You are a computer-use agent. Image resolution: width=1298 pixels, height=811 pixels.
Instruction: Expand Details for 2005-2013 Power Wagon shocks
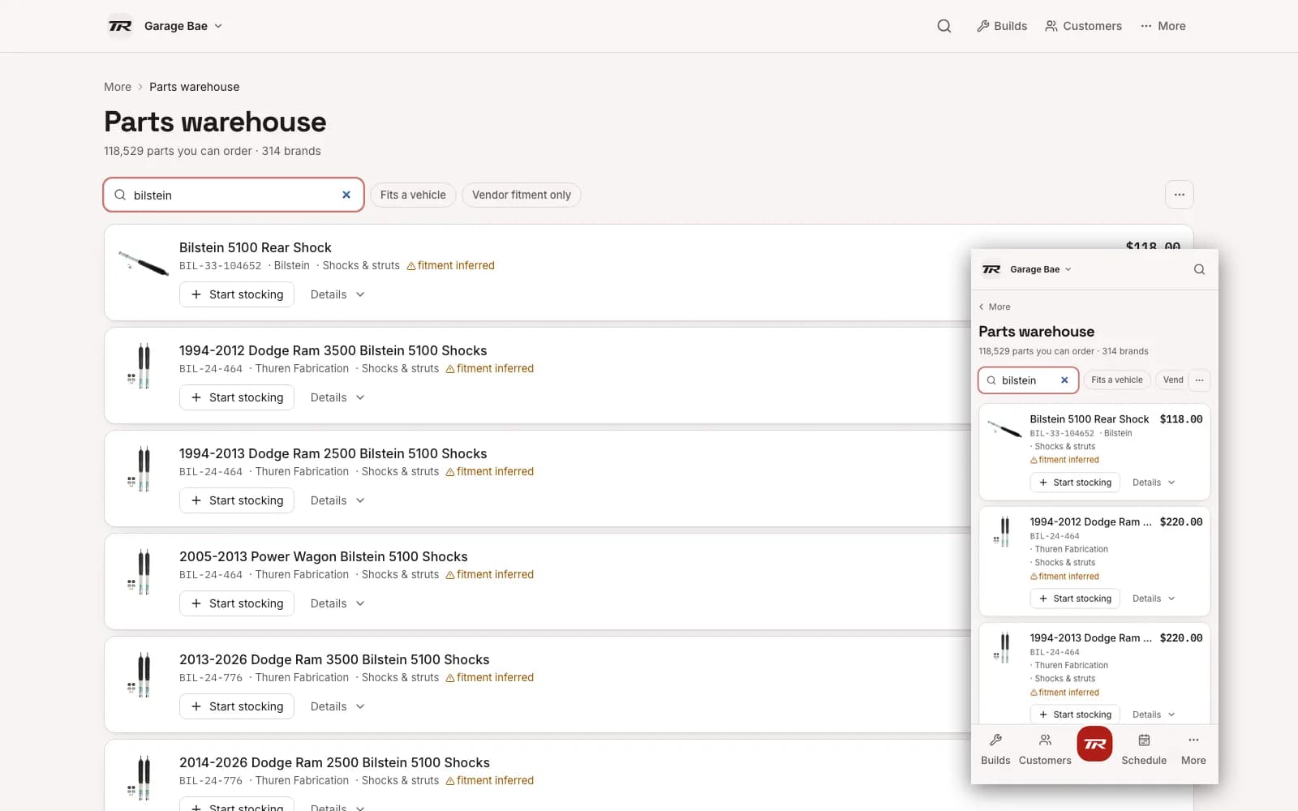pos(337,603)
